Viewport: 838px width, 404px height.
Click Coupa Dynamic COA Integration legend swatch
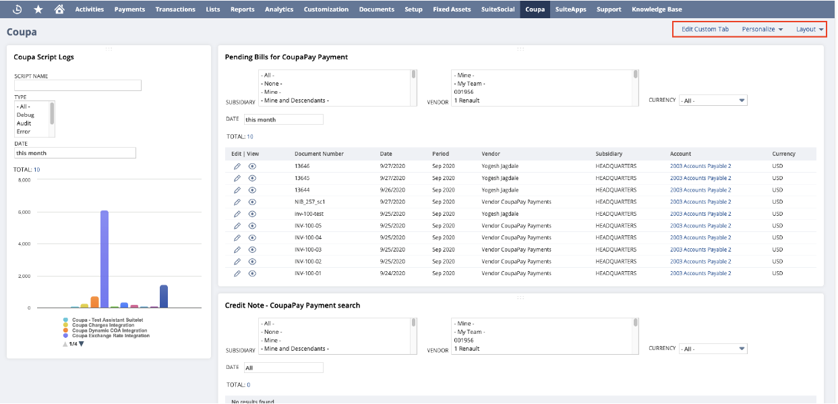(65, 330)
